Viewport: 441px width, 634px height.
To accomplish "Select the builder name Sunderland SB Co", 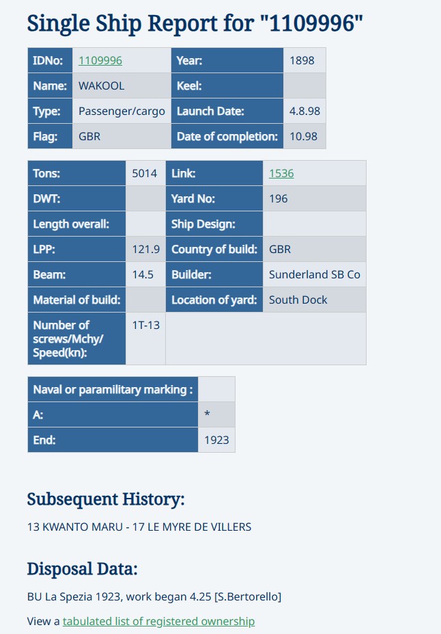I will pyautogui.click(x=314, y=274).
